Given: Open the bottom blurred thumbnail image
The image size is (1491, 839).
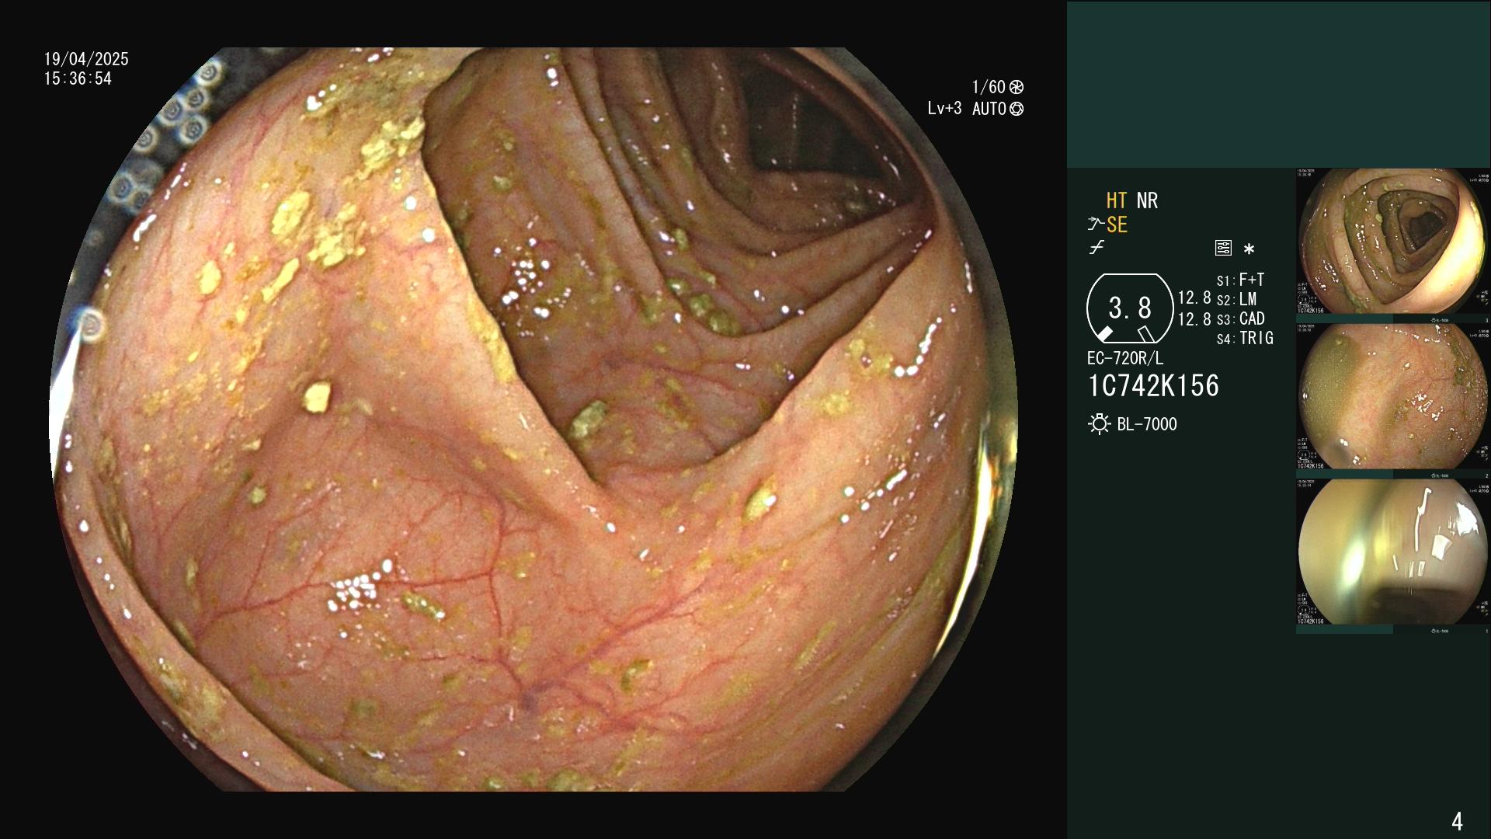Looking at the screenshot, I should tap(1393, 552).
